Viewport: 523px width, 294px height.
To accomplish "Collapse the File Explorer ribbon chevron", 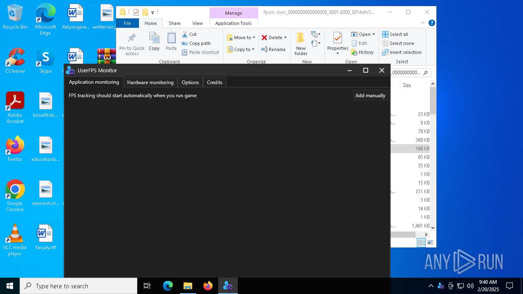I will (x=423, y=23).
